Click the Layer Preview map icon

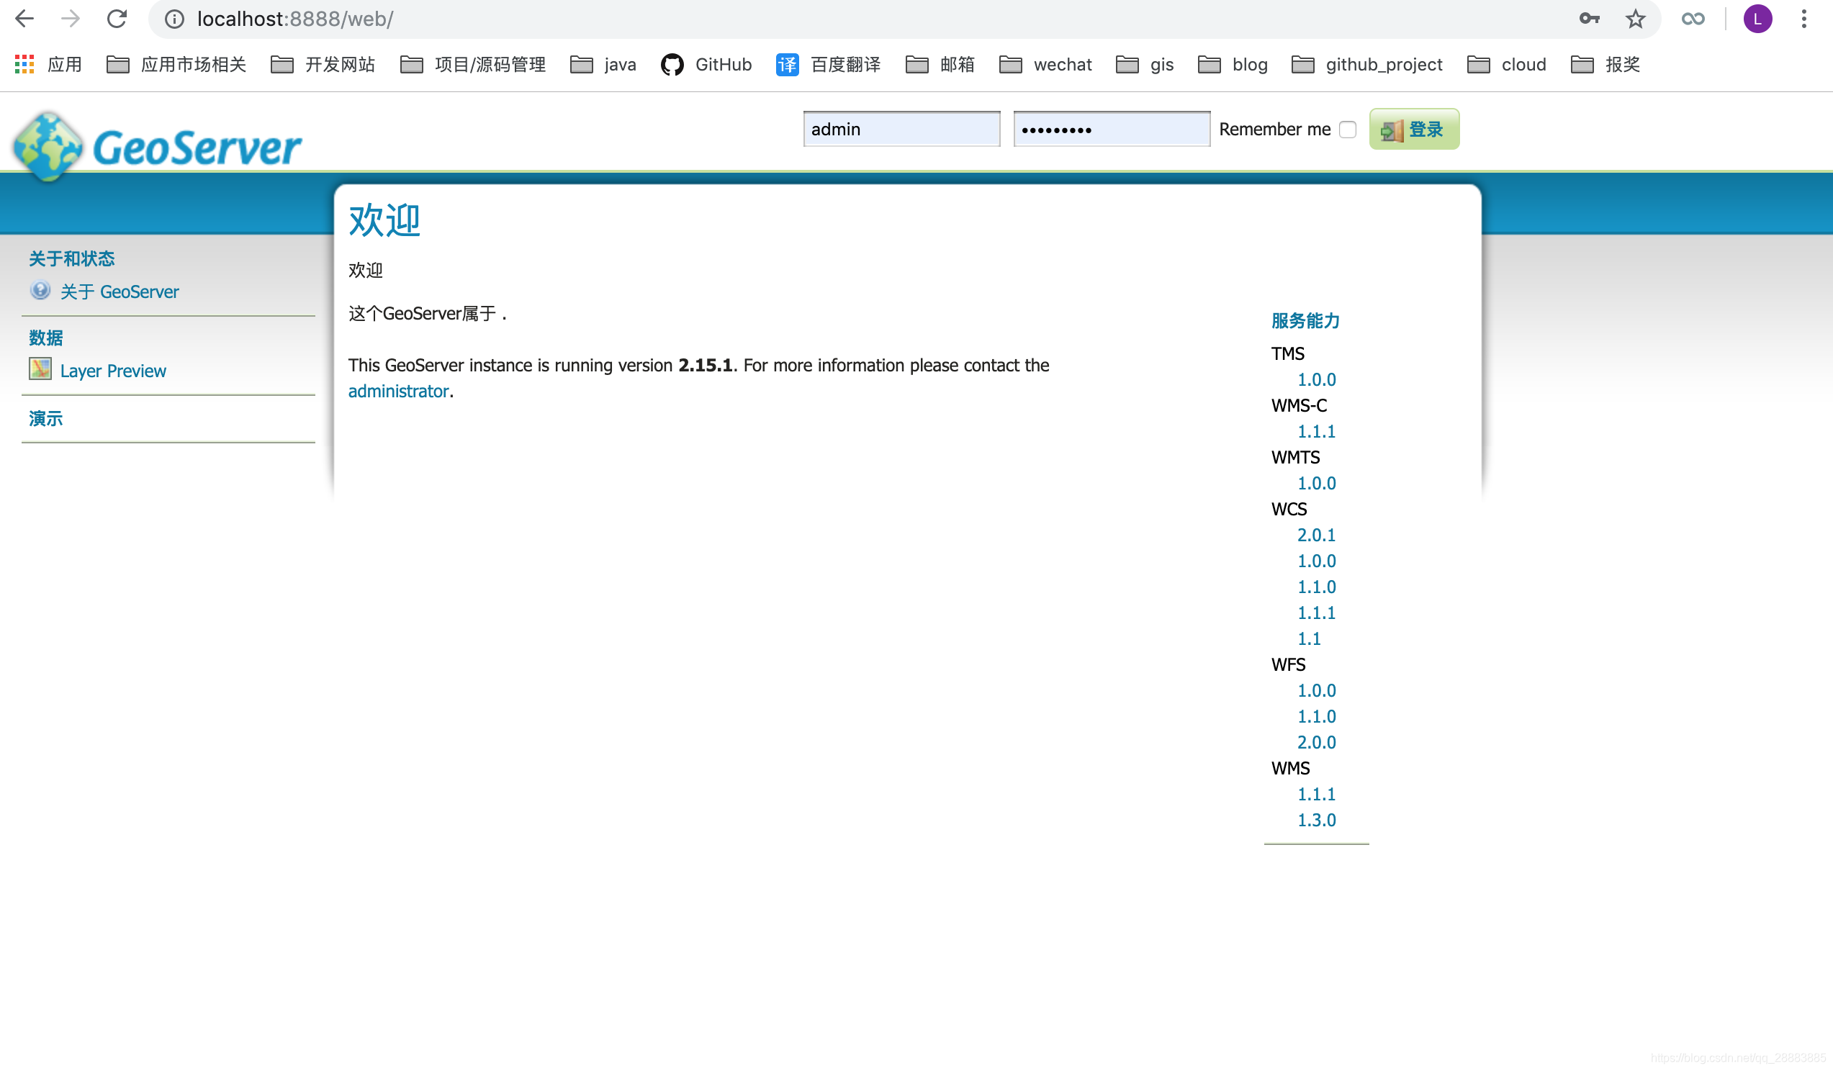coord(41,369)
